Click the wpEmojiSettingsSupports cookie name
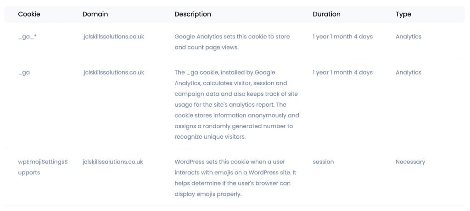470x211 pixels. (42, 167)
